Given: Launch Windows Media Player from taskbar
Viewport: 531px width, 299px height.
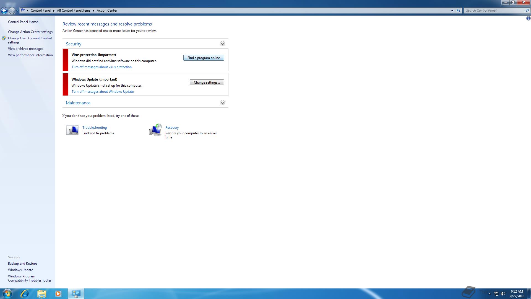Looking at the screenshot, I should (58, 293).
